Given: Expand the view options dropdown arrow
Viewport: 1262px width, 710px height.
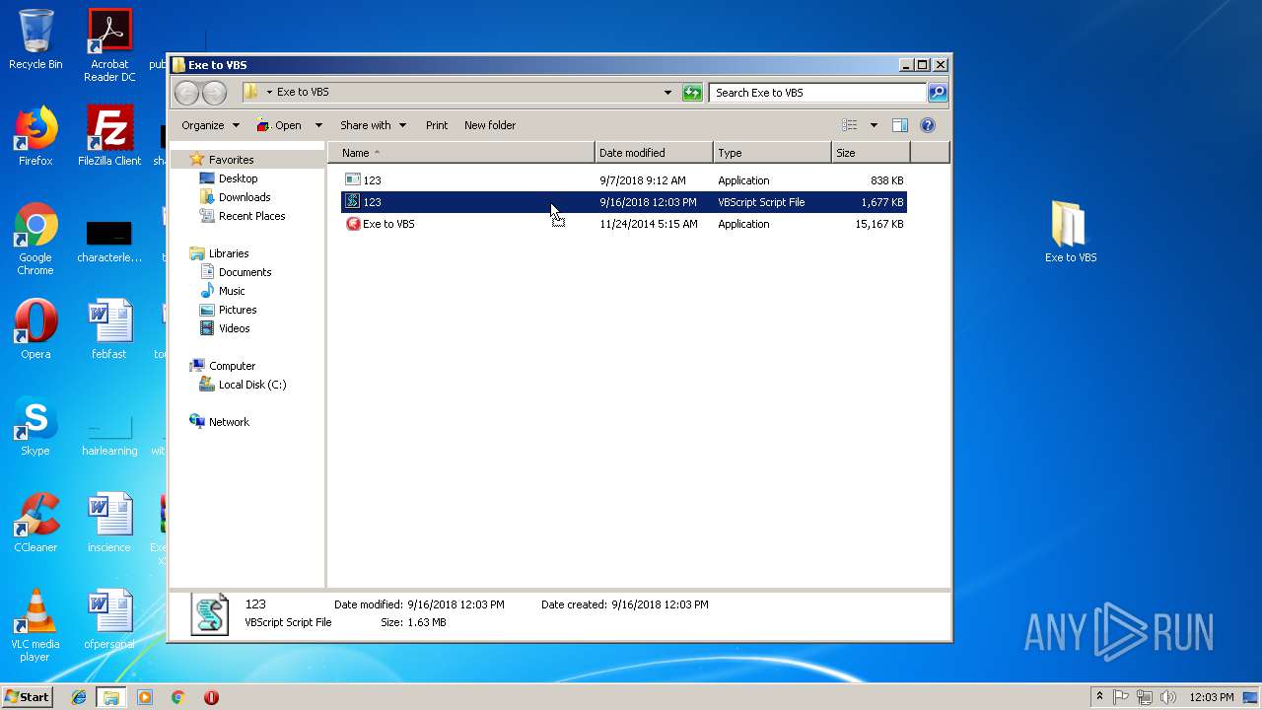Looking at the screenshot, I should [x=874, y=125].
